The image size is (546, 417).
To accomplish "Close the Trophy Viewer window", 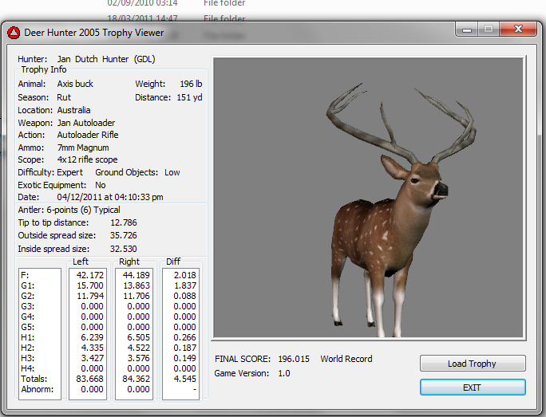I will [x=516, y=30].
